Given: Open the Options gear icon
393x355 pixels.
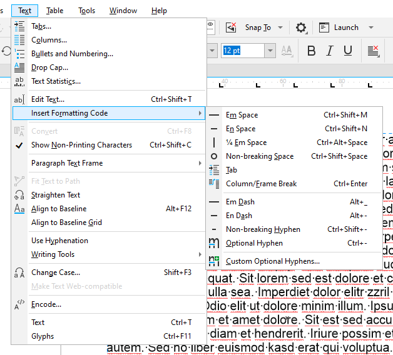Looking at the screenshot, I should coord(301,27).
